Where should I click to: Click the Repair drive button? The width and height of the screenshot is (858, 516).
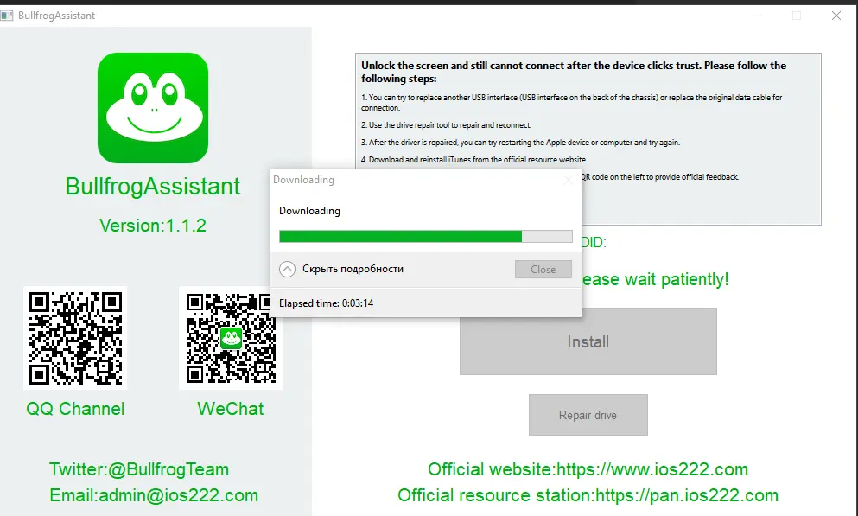(588, 415)
